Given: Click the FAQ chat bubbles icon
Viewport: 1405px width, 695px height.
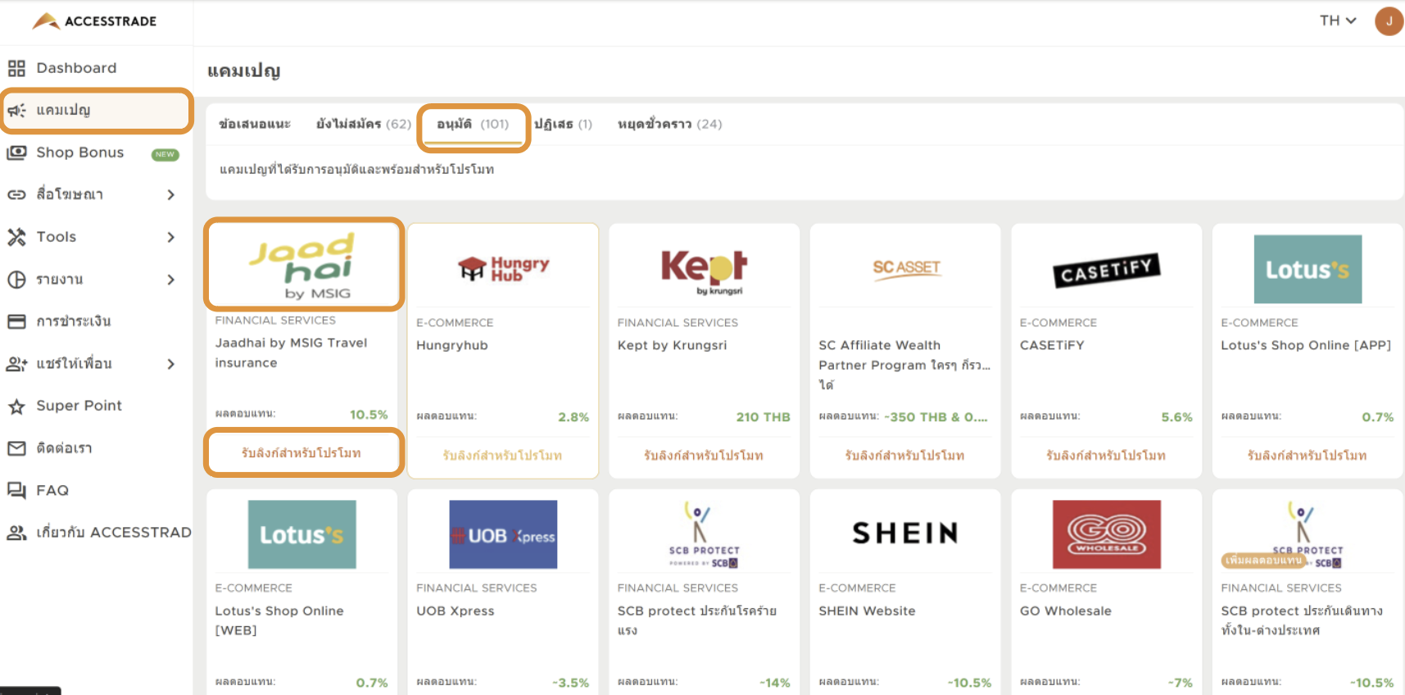Looking at the screenshot, I should tap(16, 490).
